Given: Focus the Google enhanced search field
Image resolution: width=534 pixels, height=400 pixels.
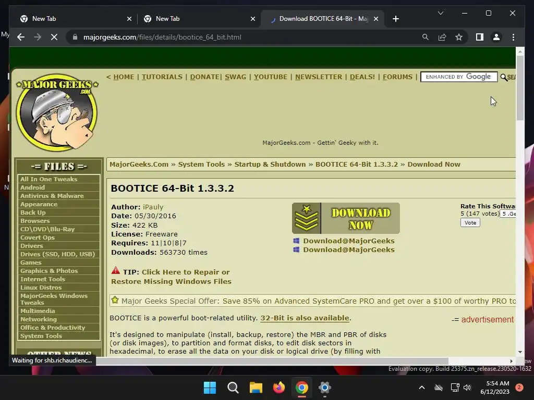Looking at the screenshot, I should click(459, 77).
